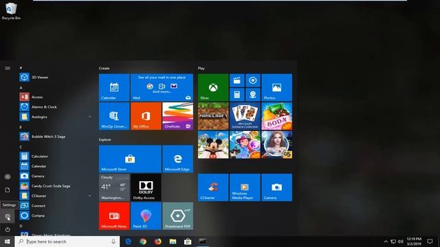Open the Drawboard PDF tile
Screen dimensions: 440x247
pyautogui.click(x=177, y=216)
